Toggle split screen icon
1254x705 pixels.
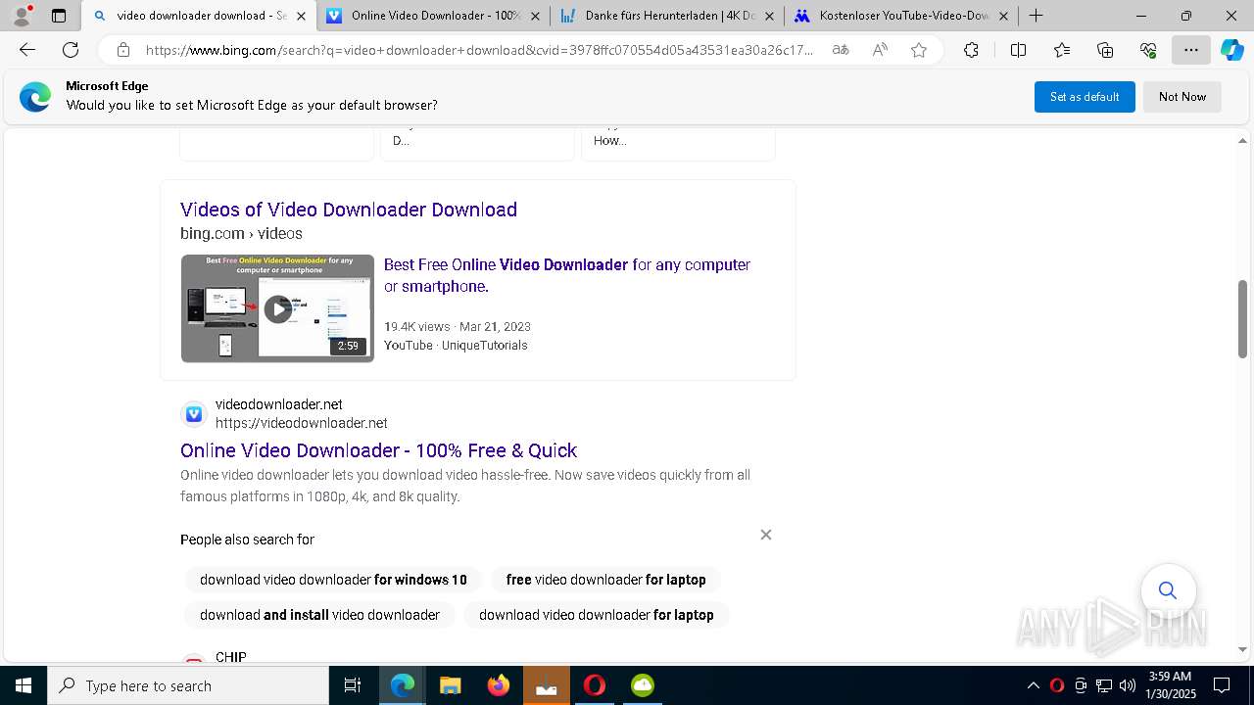[1018, 50]
